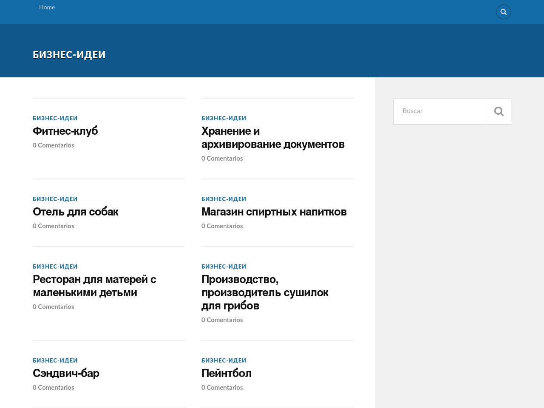This screenshot has width=544, height=408.
Task: Open the header search magnifier icon
Action: pyautogui.click(x=504, y=12)
